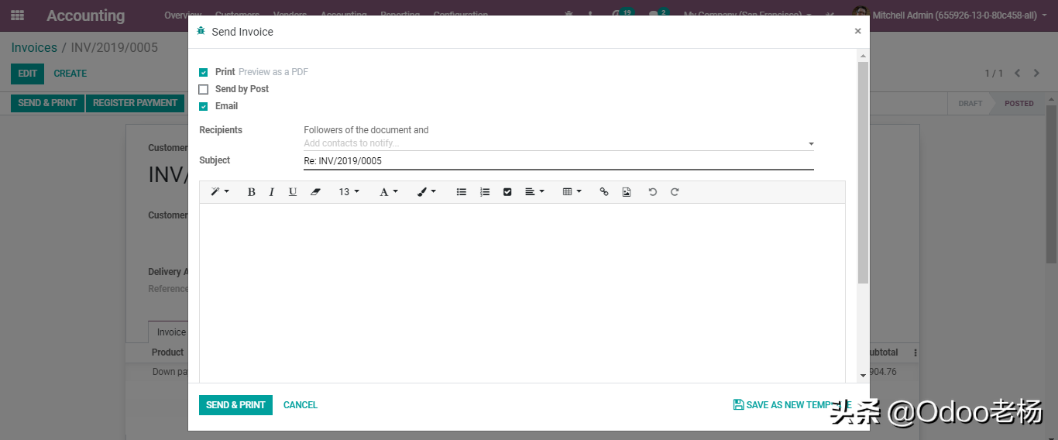Go to Invoices breadcrumb

tap(34, 47)
